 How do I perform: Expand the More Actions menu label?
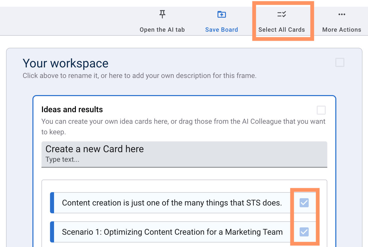pyautogui.click(x=342, y=30)
